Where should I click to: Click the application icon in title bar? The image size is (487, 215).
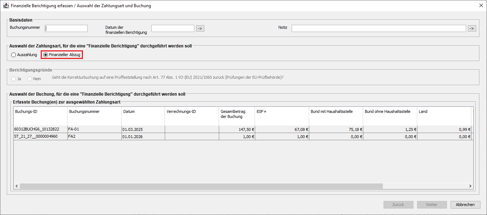pyautogui.click(x=6, y=6)
